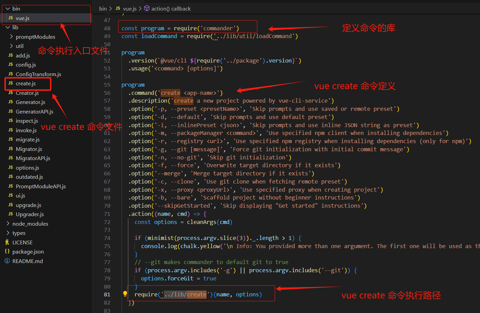Click the JS icon beside Migrator.js
Screen dimensions: 480x313
pos(11,149)
